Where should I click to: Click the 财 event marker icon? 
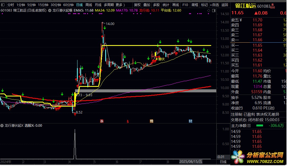pos(190,121)
